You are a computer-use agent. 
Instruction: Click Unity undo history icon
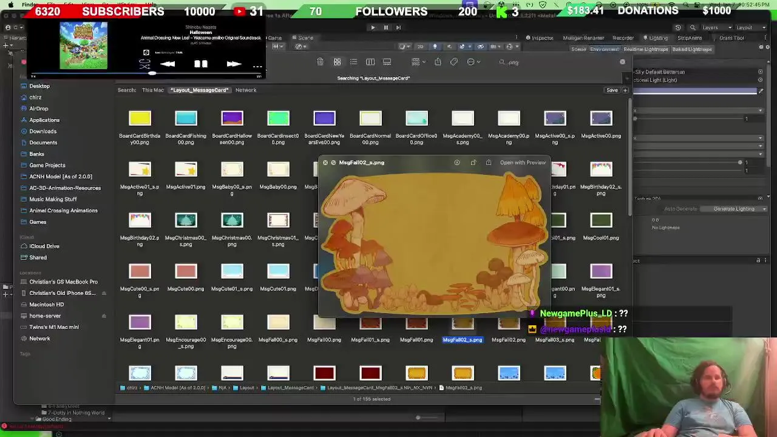tap(678, 27)
